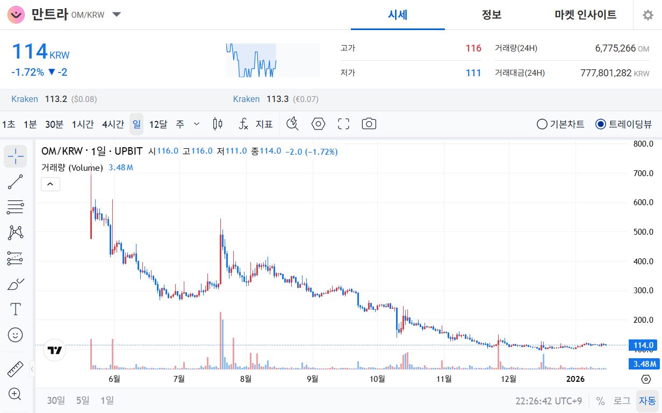Take a chart snapshot with the camera icon
Screen dimensions: 662x413
coord(368,124)
